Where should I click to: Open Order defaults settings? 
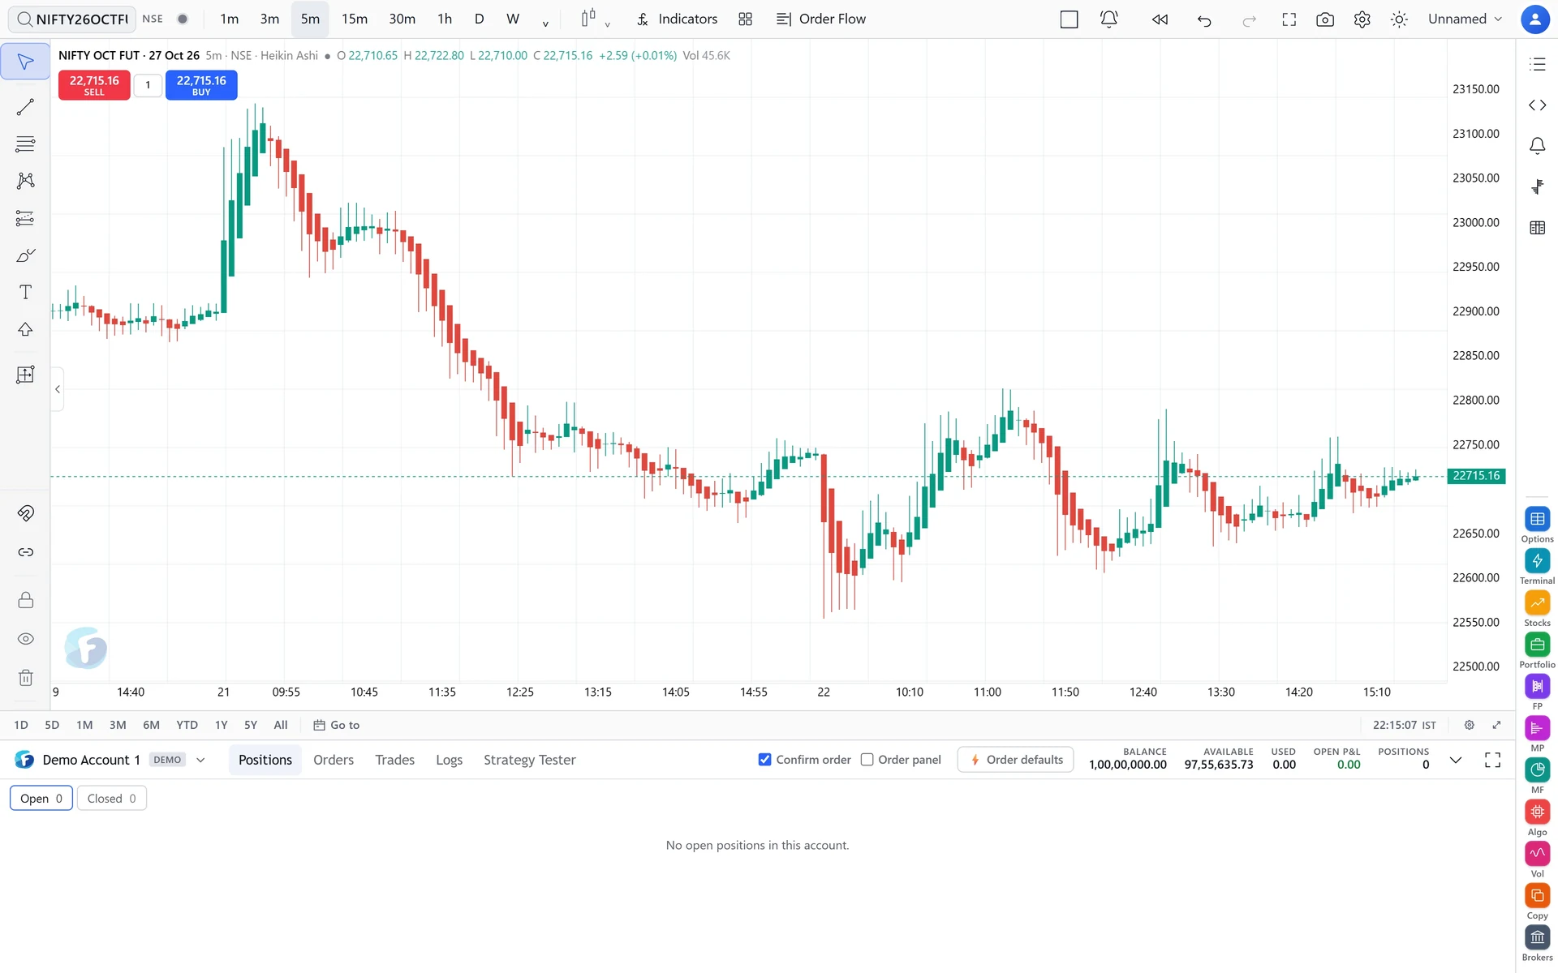[1016, 760]
